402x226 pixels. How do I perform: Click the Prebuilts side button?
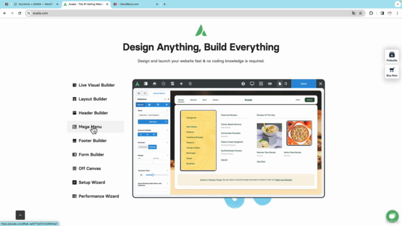pyautogui.click(x=392, y=56)
